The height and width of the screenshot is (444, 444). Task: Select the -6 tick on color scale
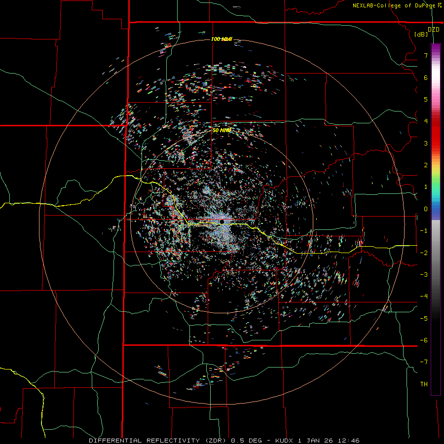point(424,340)
